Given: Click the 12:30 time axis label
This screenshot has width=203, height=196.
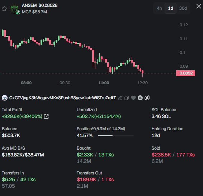Looking at the screenshot, I should click(142, 83).
